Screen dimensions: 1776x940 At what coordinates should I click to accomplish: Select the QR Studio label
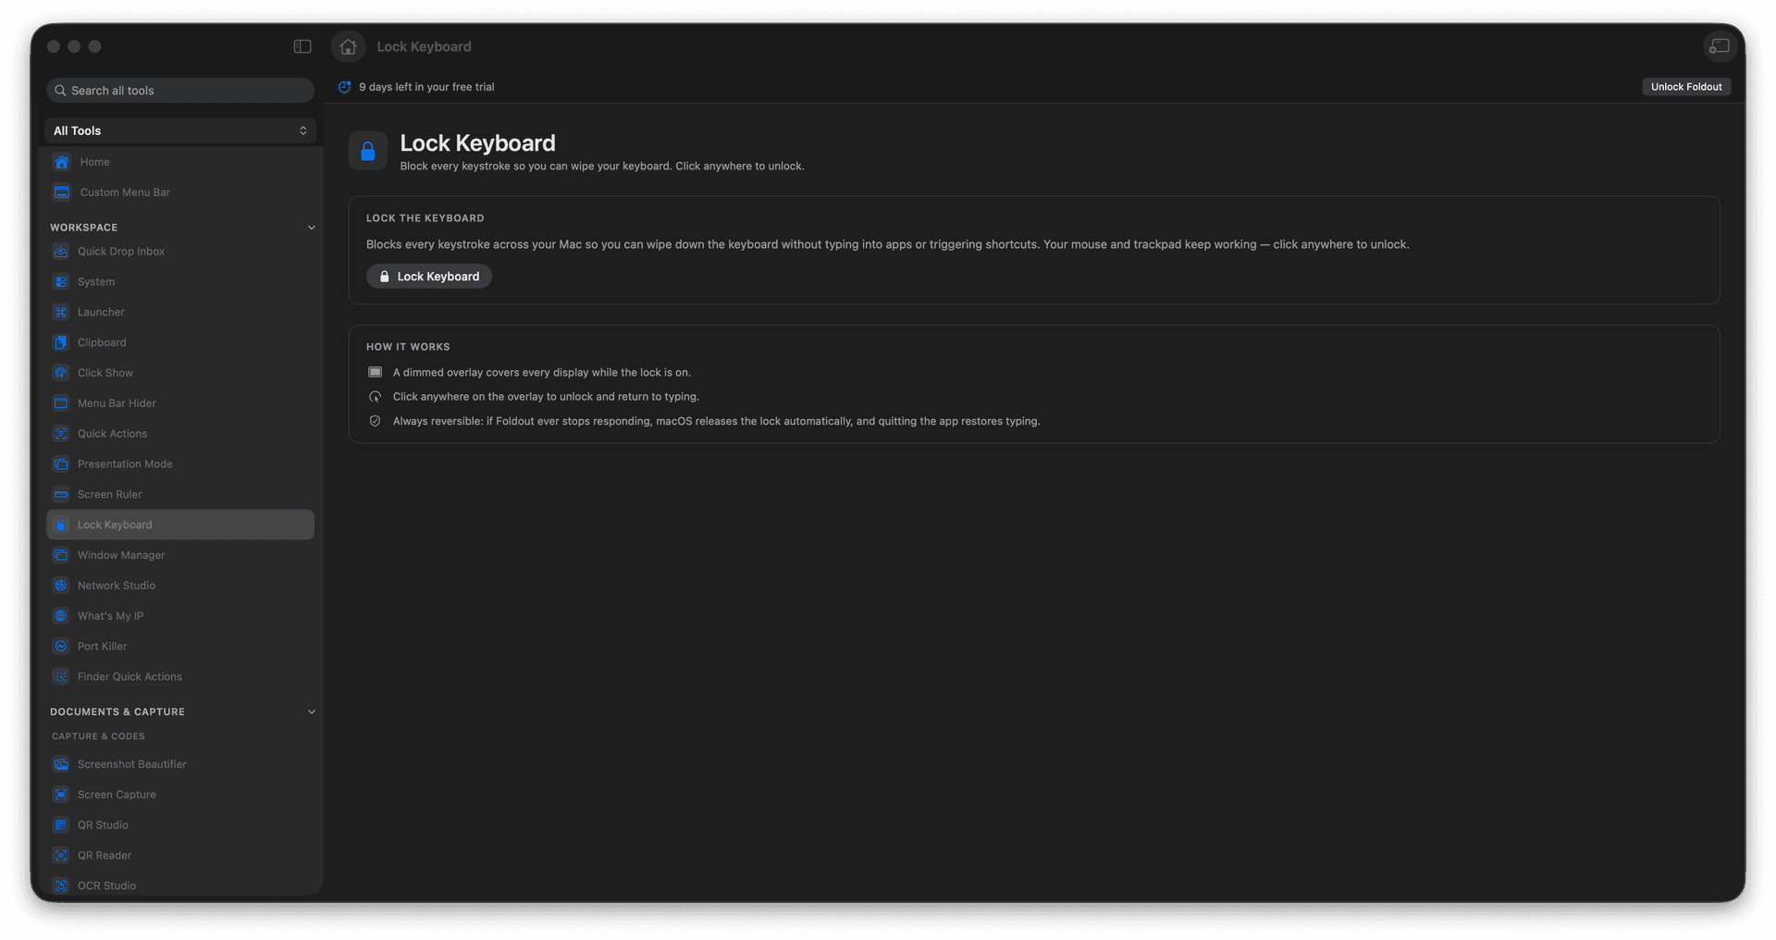(103, 825)
